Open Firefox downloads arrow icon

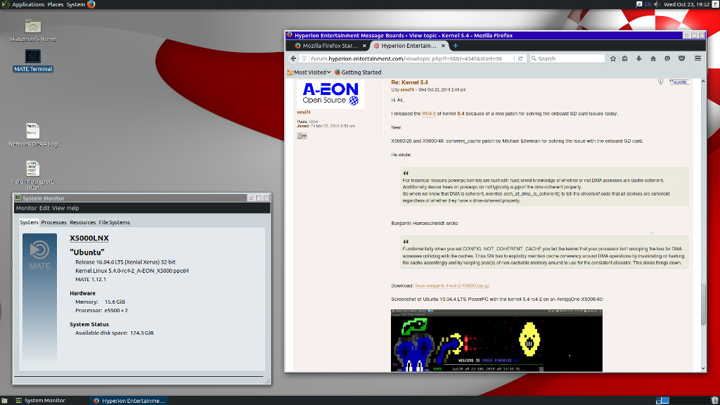click(638, 59)
